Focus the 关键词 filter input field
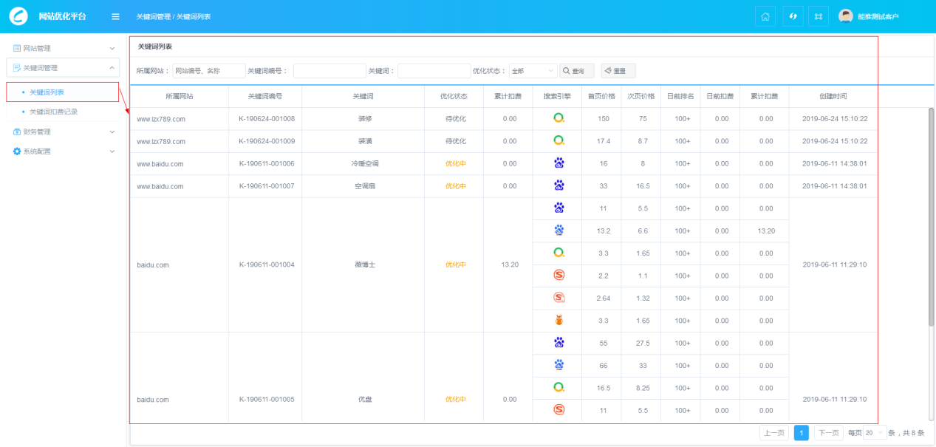 click(x=434, y=71)
